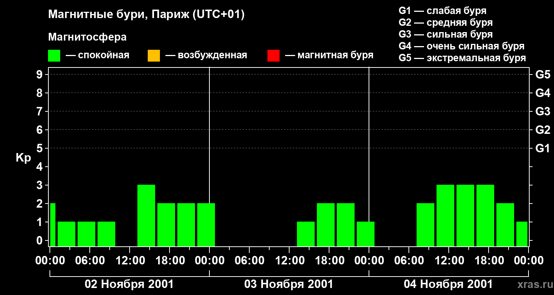Select legend line 'G5 — экстремальная буря'
Image resolution: width=554 pixels, height=295 pixels.
[462, 58]
